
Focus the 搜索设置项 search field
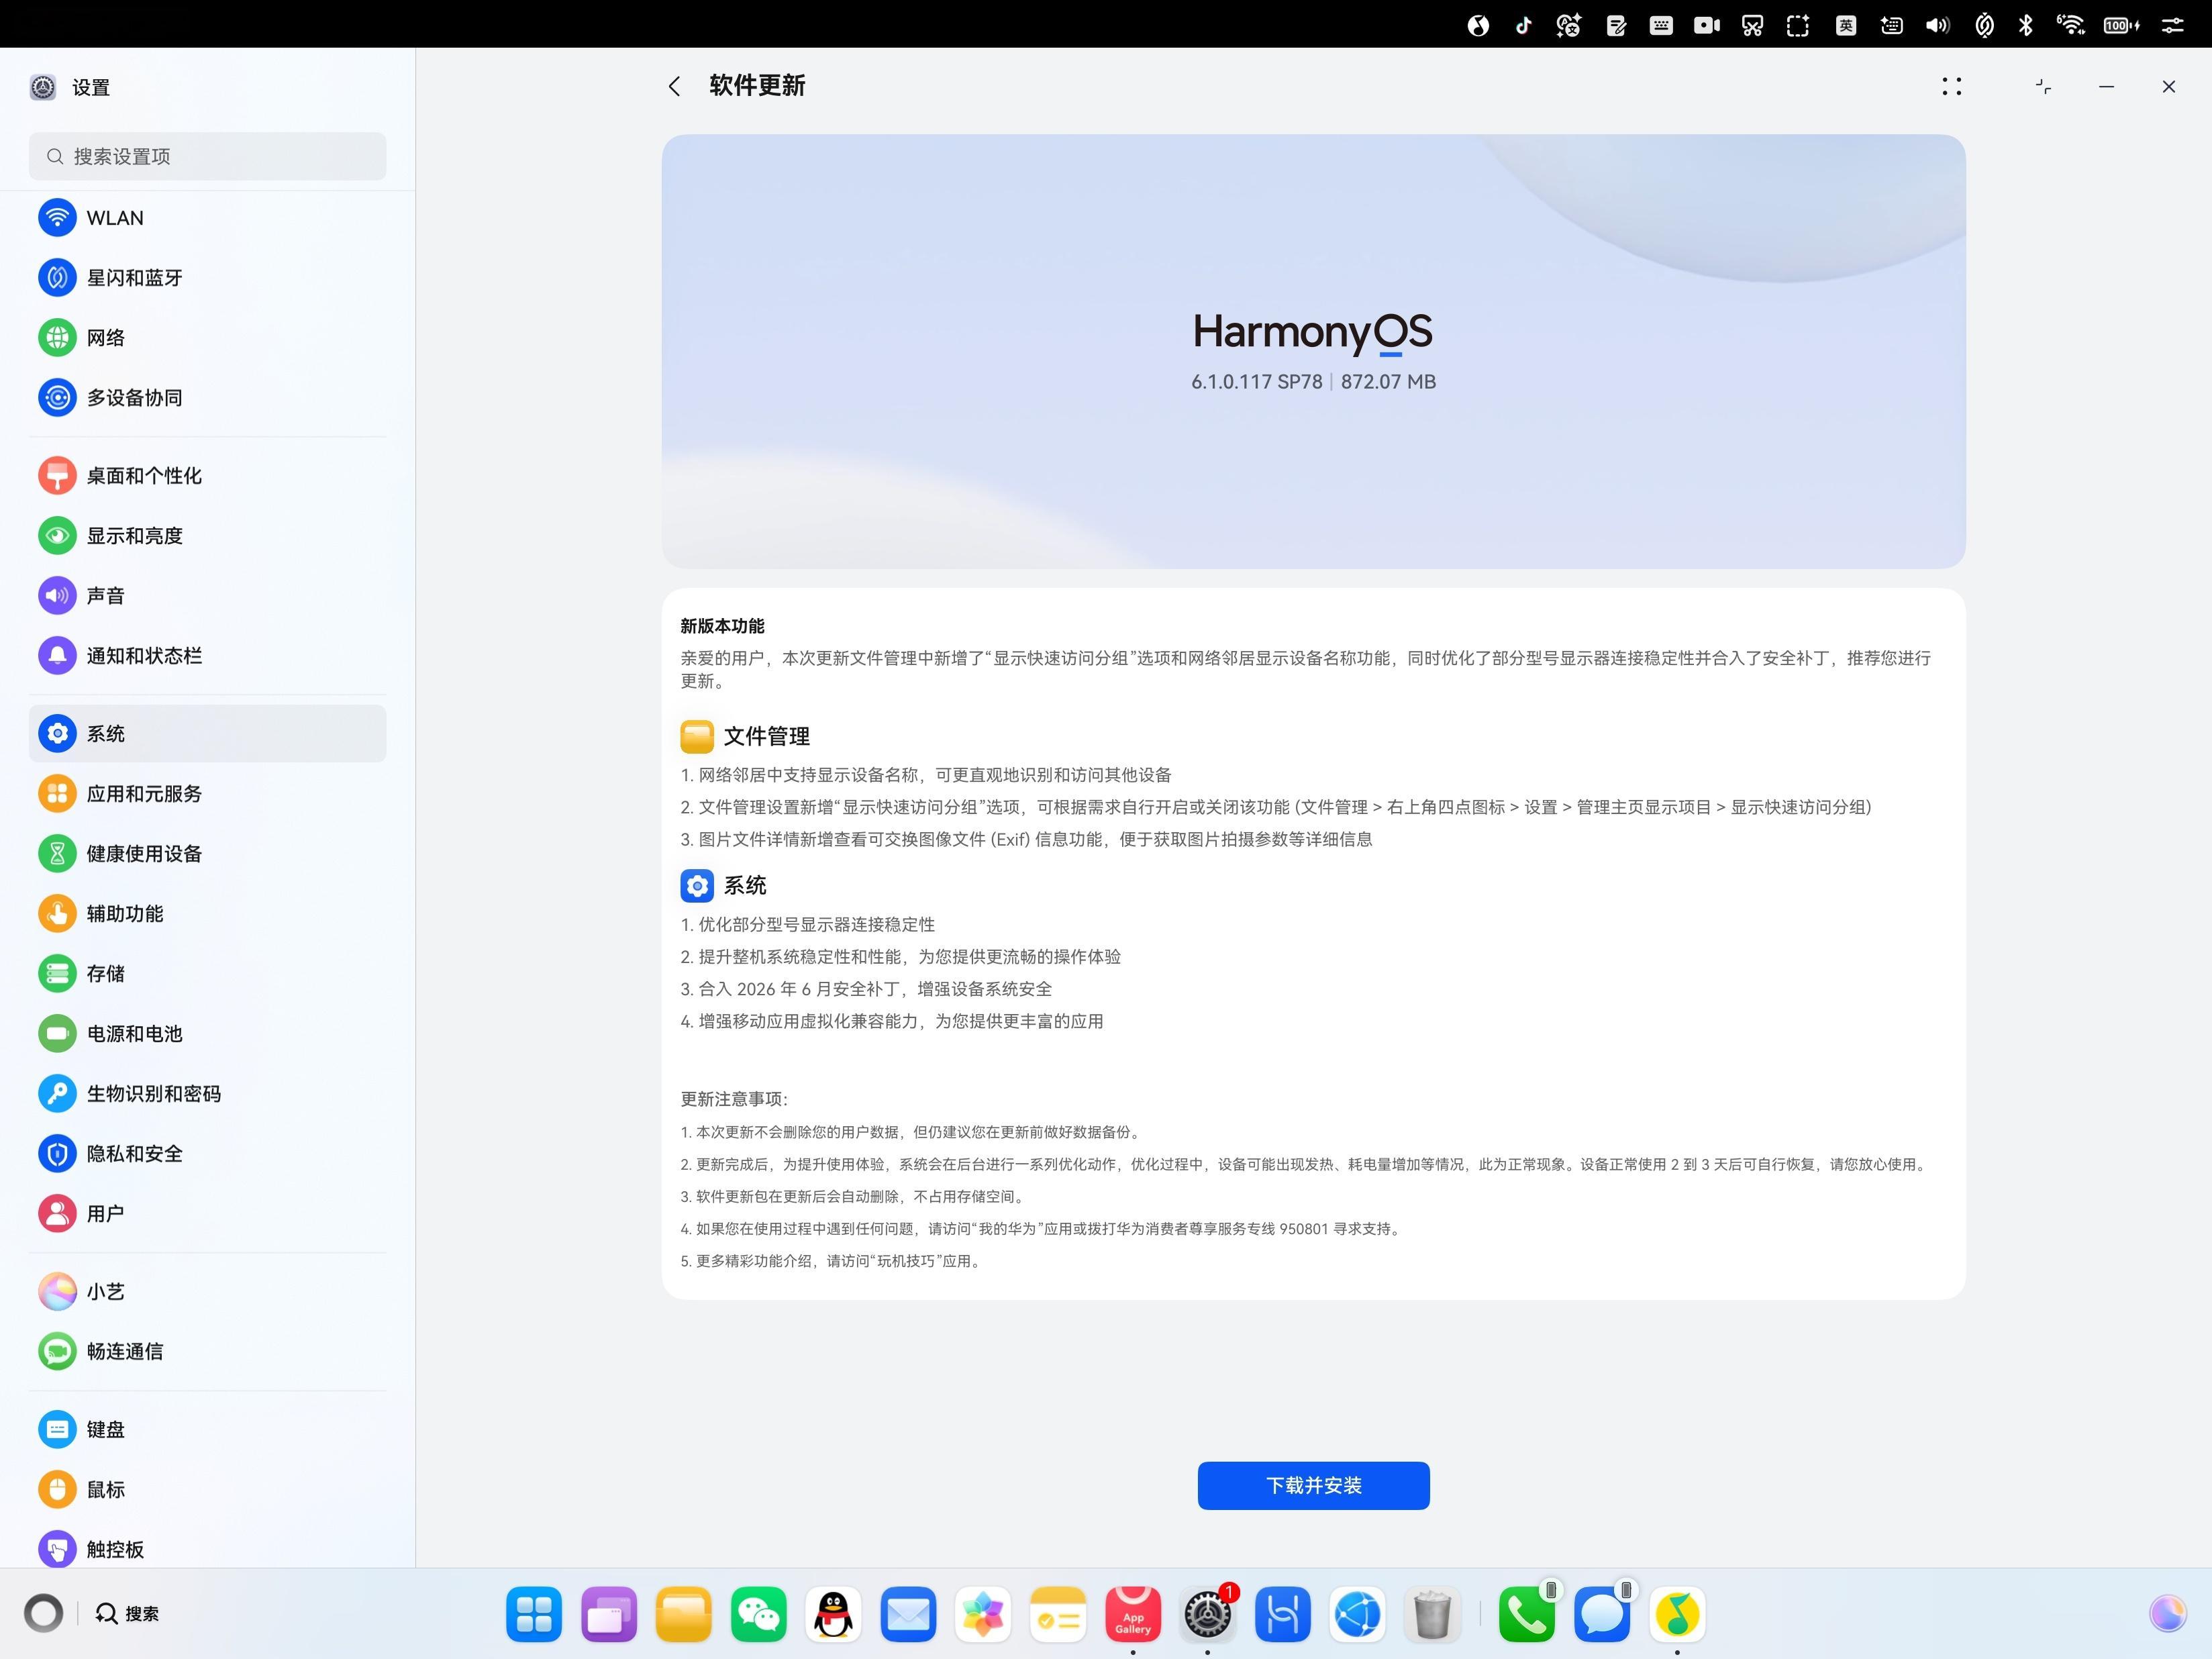point(207,156)
